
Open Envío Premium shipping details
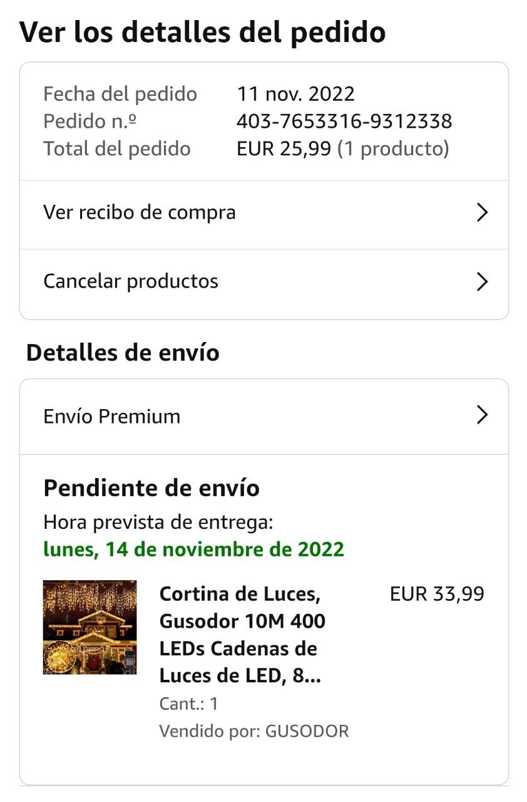[111, 417]
